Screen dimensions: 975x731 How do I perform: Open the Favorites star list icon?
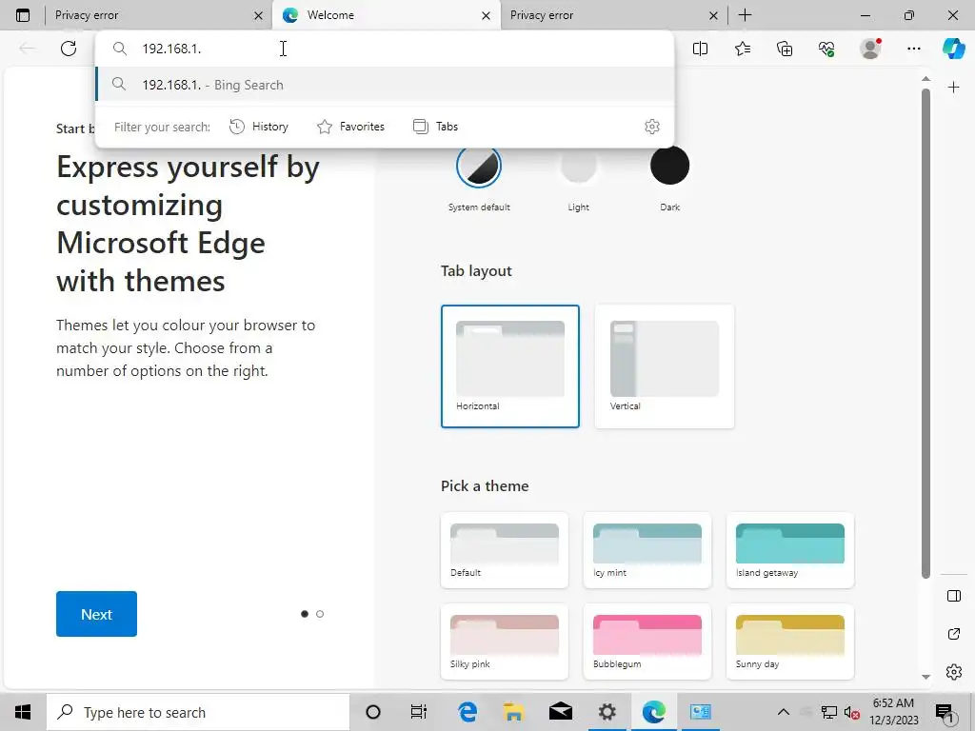(743, 49)
